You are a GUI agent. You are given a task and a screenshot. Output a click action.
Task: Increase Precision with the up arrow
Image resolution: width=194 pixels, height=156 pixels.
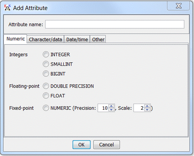[111, 106]
